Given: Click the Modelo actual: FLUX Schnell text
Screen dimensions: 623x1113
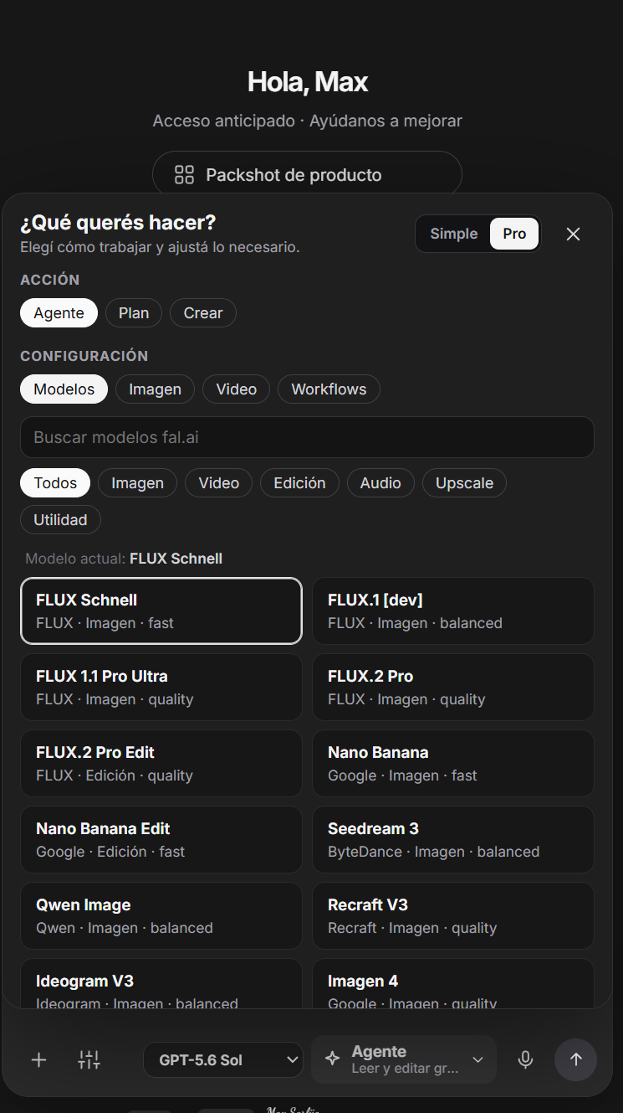Looking at the screenshot, I should pyautogui.click(x=124, y=559).
